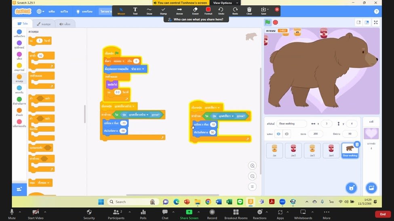Clear annotations with the trash icon
394x221 pixels.
[x=249, y=11]
